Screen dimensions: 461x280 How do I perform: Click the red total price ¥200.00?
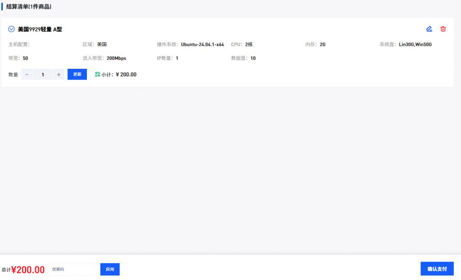click(x=28, y=270)
